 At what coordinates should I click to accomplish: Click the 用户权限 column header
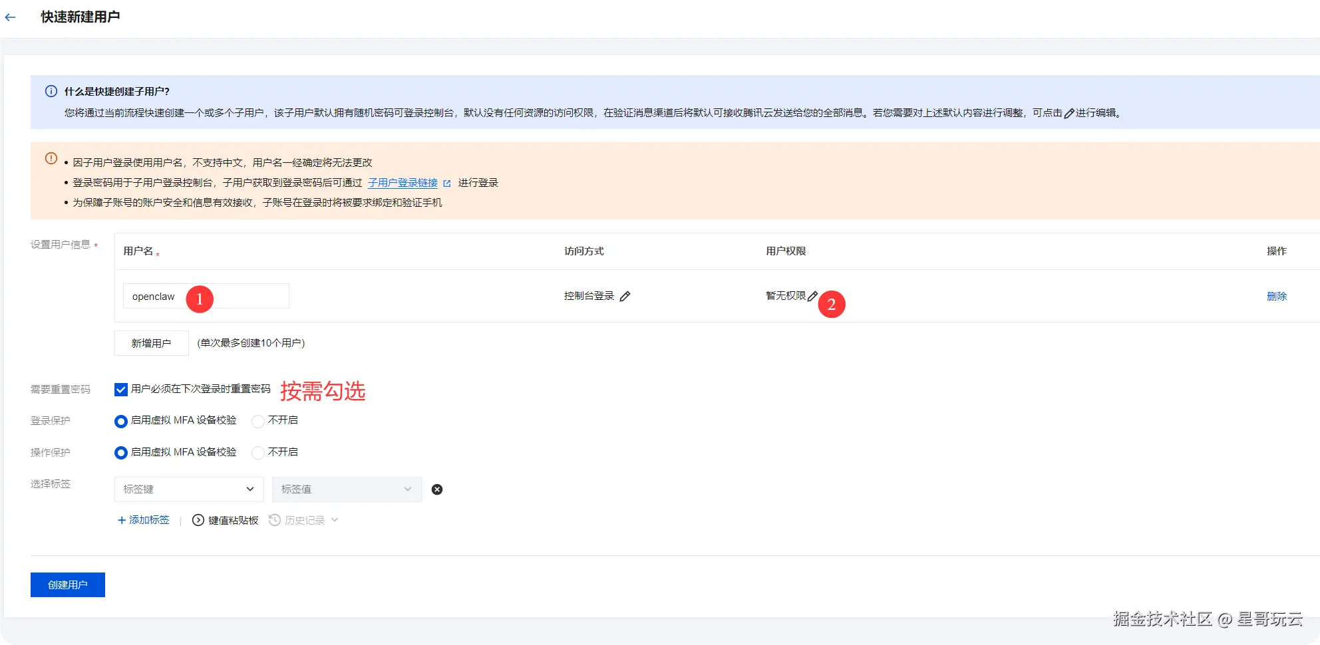[786, 251]
